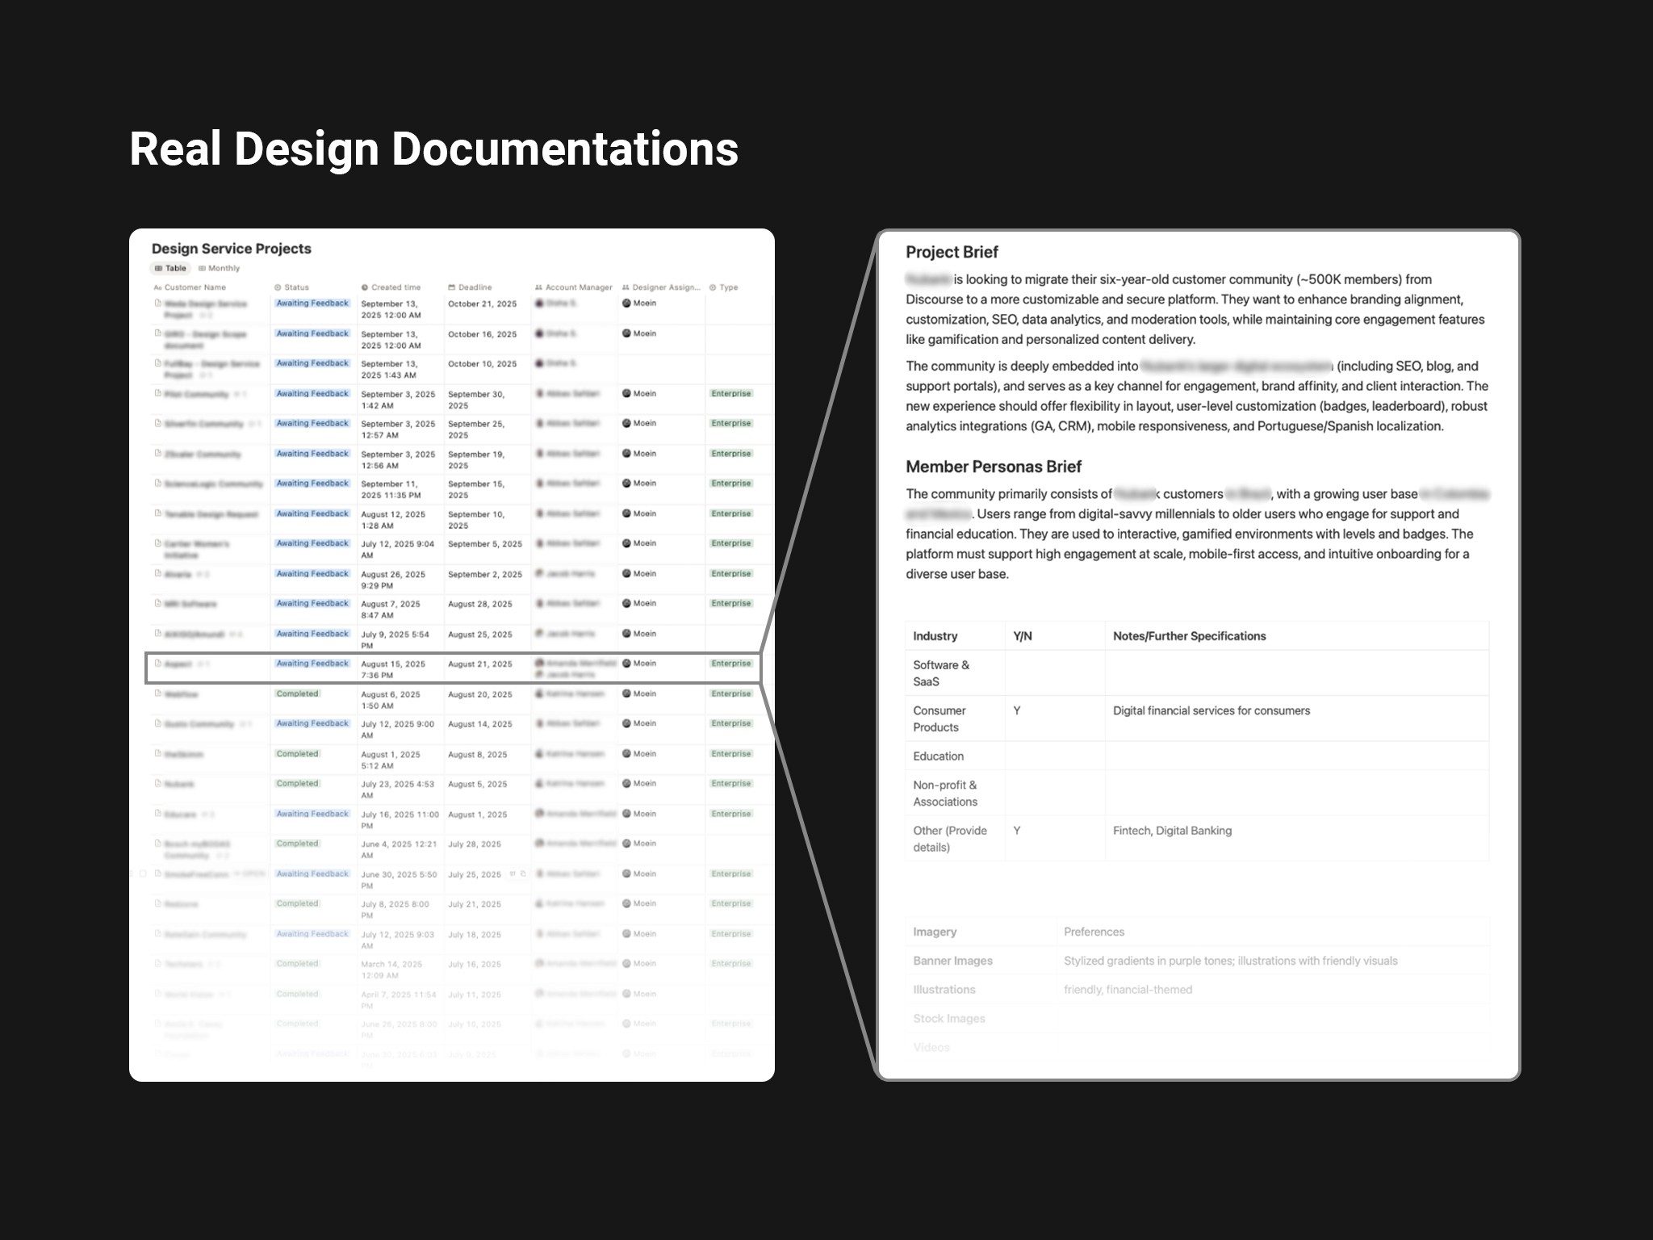Click Moein avatar in October 16, 2025 row
The image size is (1653, 1240).
pyautogui.click(x=626, y=333)
